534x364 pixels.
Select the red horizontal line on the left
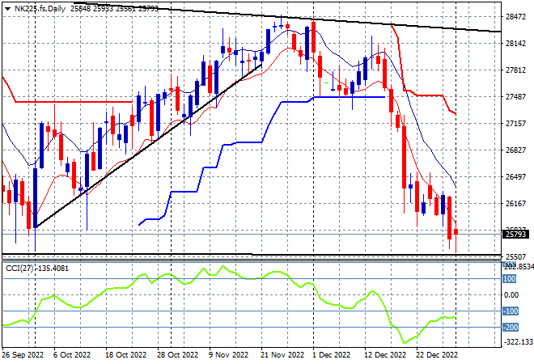(x=74, y=101)
